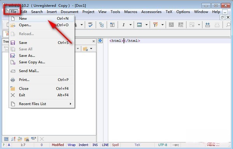The image size is (233, 149).
Task: Expand the dropdown arrow next to italic icon
Action: pos(130,25)
